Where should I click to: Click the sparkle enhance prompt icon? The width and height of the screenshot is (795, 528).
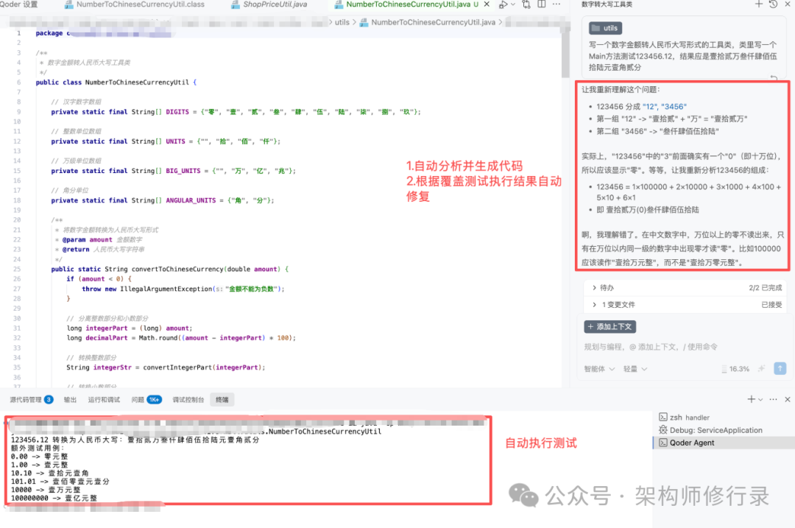coord(761,369)
